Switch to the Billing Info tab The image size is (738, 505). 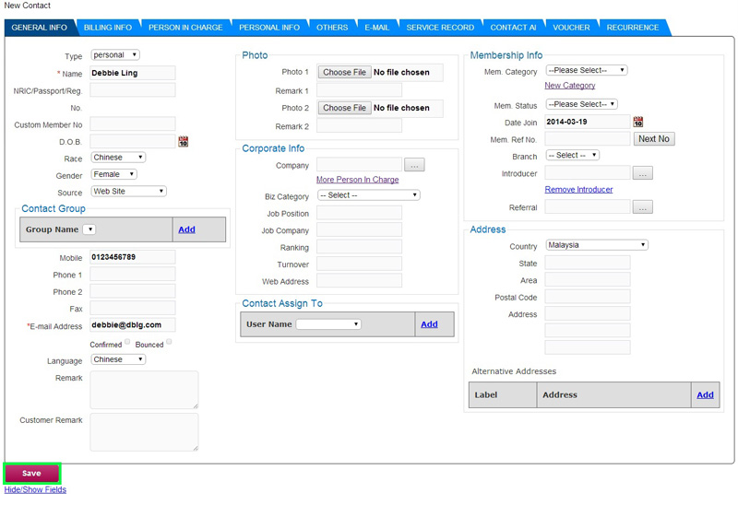tap(108, 28)
